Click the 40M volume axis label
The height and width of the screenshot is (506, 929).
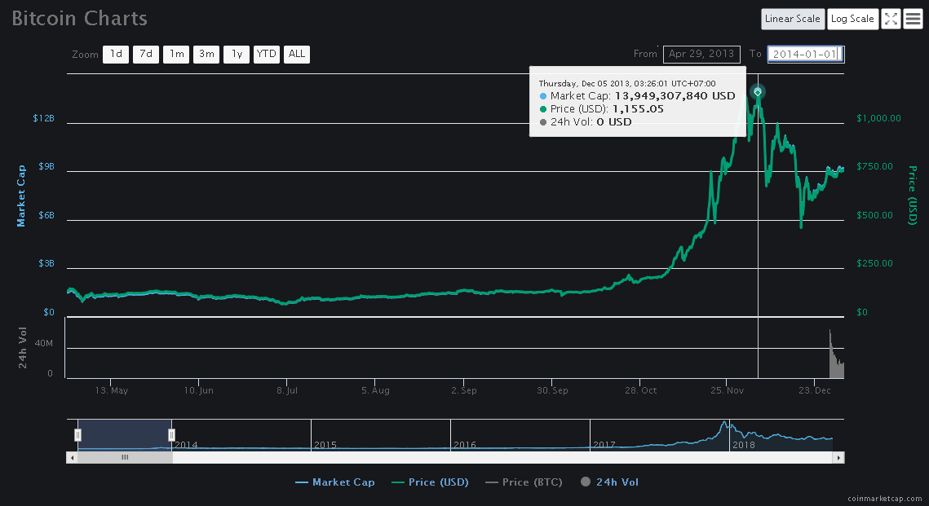click(44, 343)
